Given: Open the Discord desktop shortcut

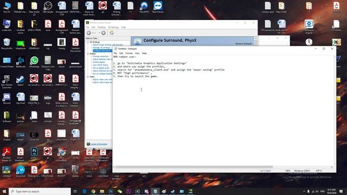Looking at the screenshot, I should pos(7,99).
